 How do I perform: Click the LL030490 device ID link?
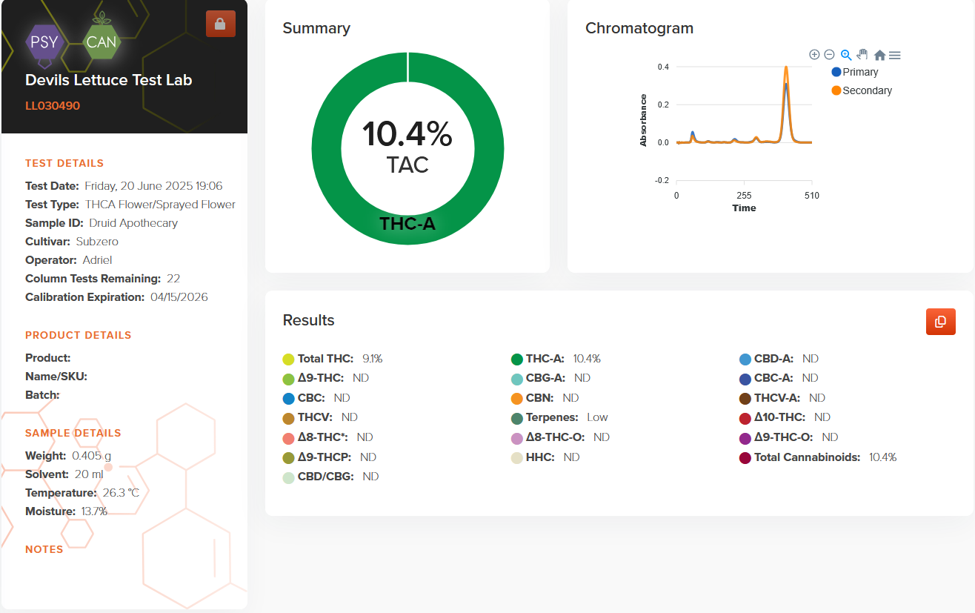pos(53,106)
